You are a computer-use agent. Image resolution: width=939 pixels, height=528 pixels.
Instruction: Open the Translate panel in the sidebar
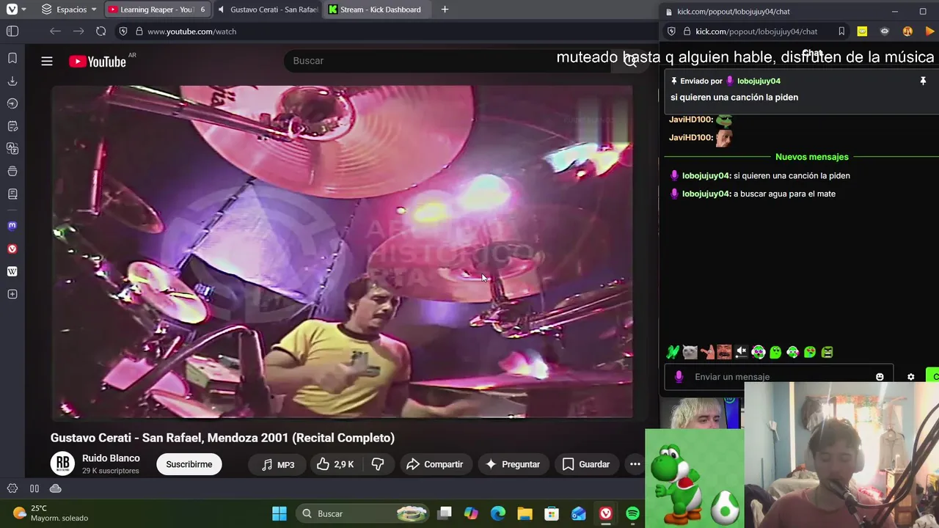tap(12, 149)
